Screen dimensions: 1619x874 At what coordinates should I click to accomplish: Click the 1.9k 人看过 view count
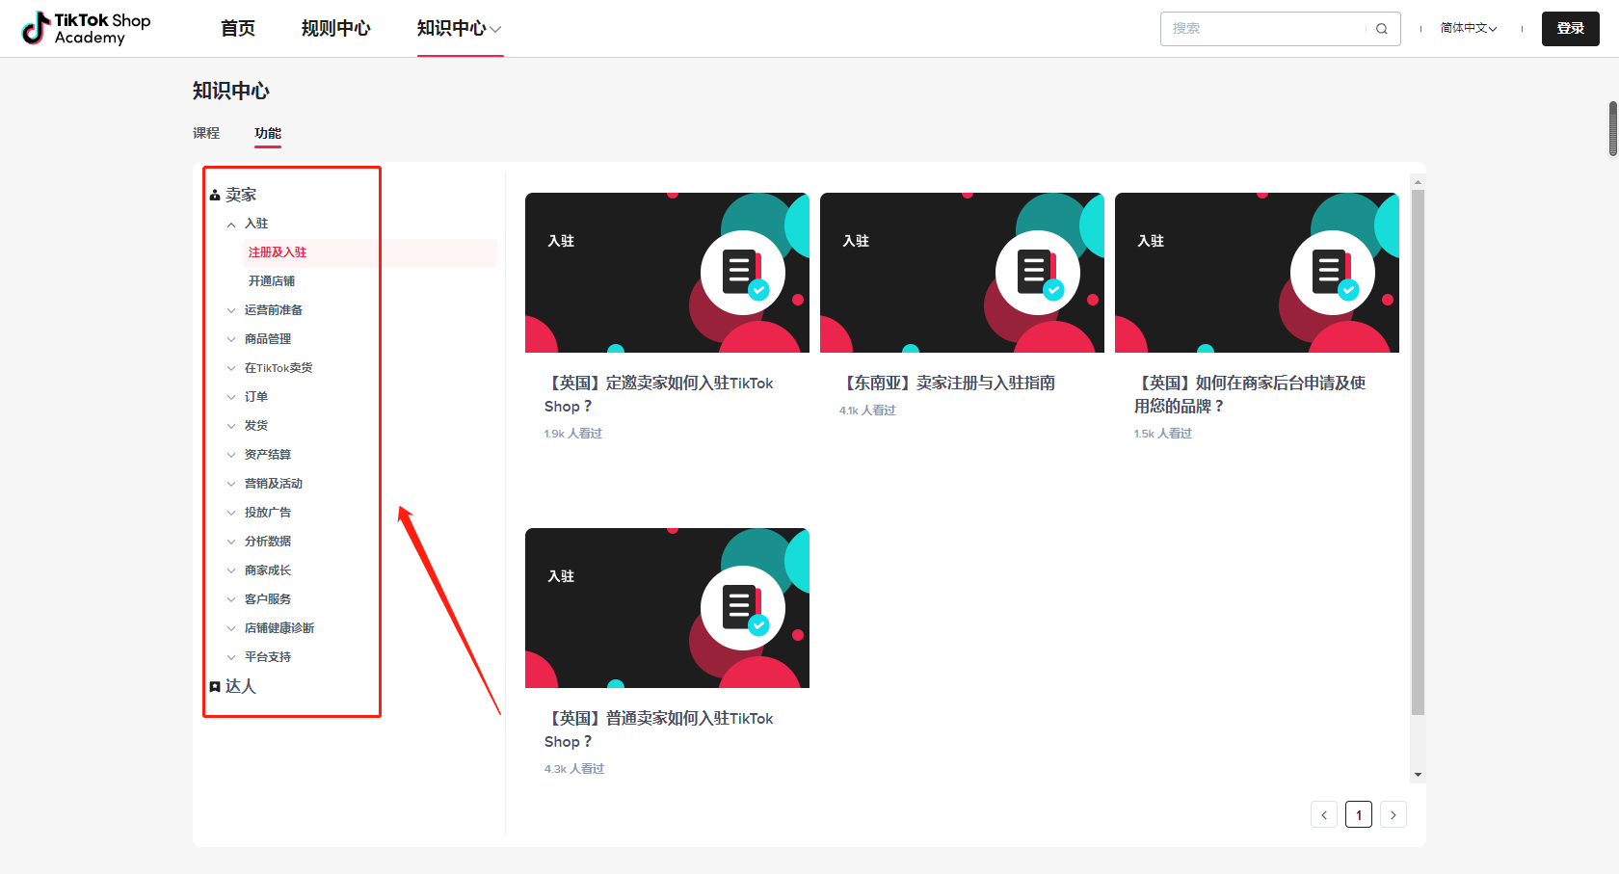click(x=573, y=434)
